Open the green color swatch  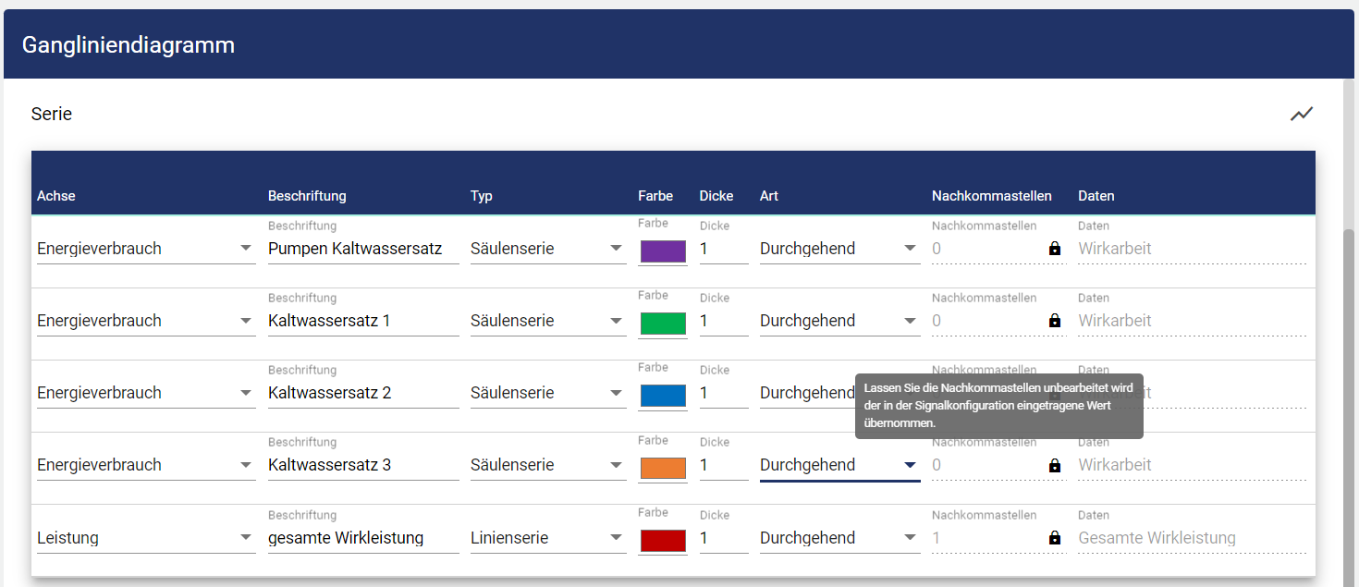point(663,324)
